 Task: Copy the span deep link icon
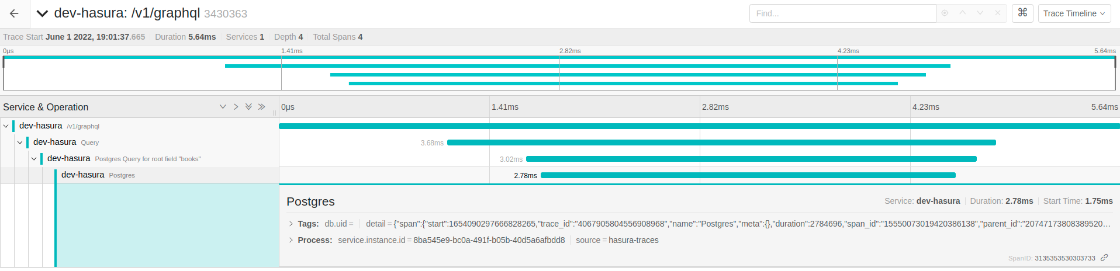click(1104, 258)
